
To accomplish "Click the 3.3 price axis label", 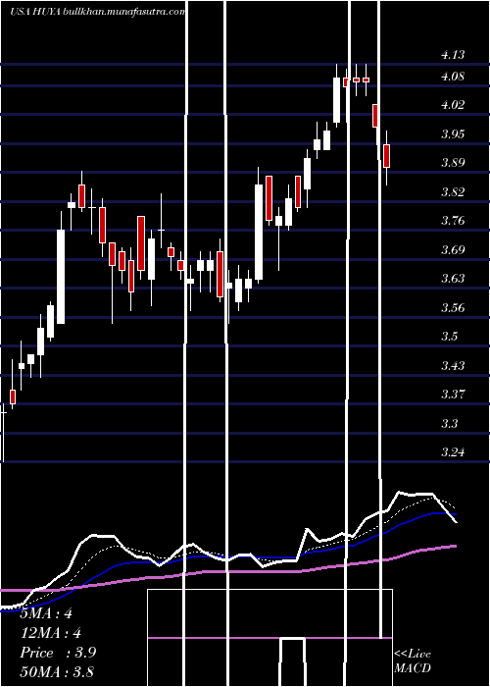I will point(450,424).
